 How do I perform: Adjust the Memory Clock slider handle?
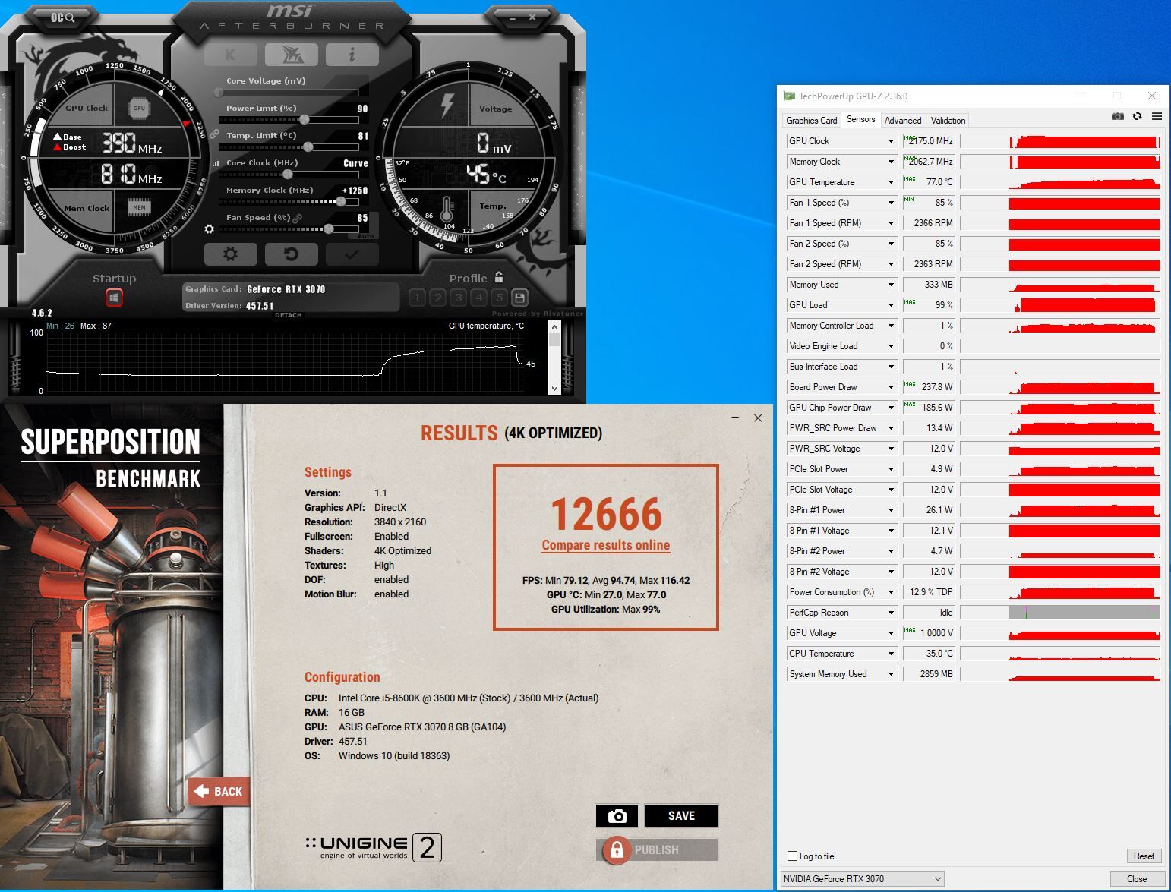tap(341, 202)
